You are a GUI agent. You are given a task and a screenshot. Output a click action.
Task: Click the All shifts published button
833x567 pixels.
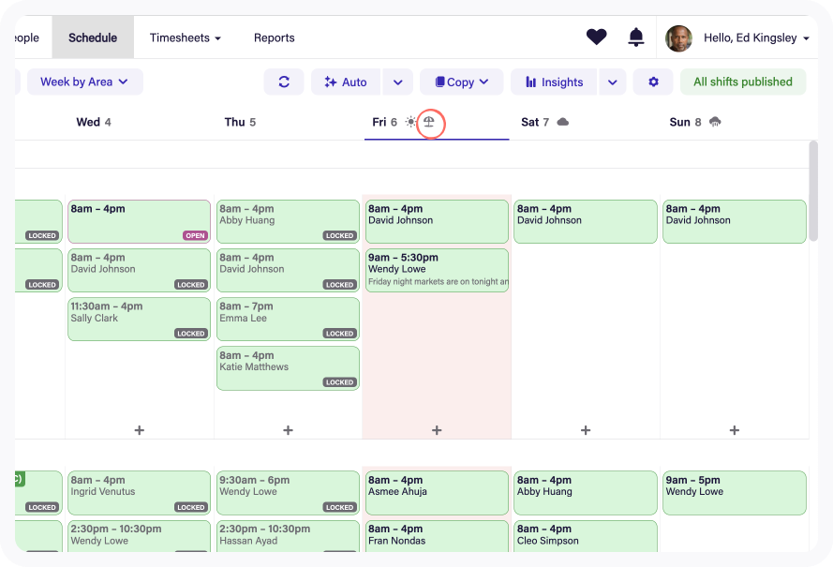(742, 82)
